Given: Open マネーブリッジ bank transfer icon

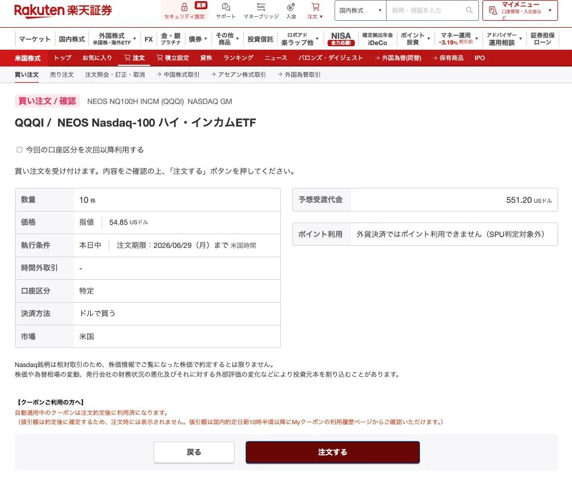Looking at the screenshot, I should click(x=261, y=7).
